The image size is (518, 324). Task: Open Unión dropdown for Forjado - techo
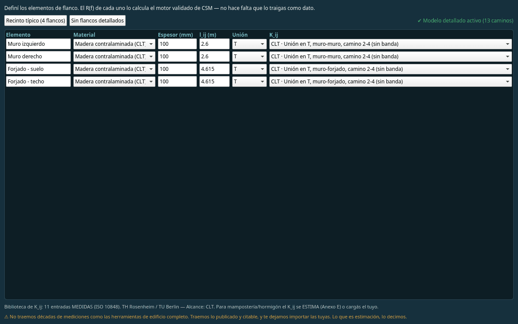250,81
